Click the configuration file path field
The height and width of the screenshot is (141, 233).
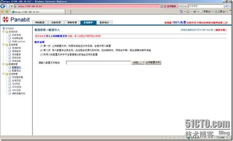(98, 63)
